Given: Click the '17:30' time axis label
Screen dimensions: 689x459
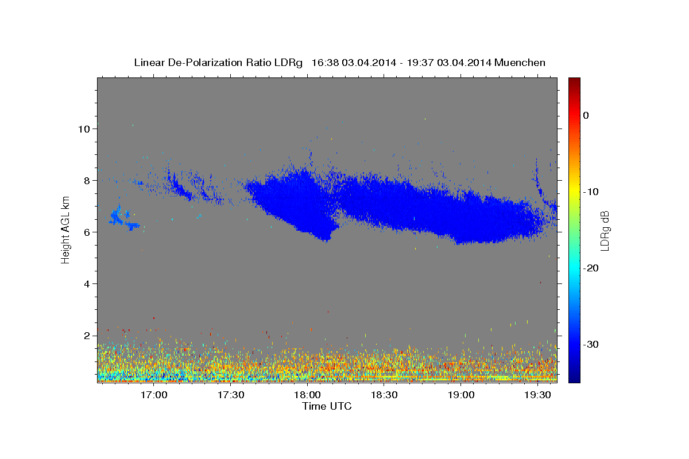Looking at the screenshot, I should 231,395.
